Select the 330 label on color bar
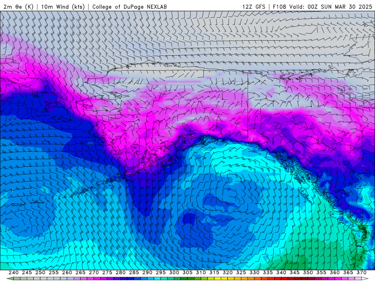This screenshot has width=375, height=281. point(255,273)
